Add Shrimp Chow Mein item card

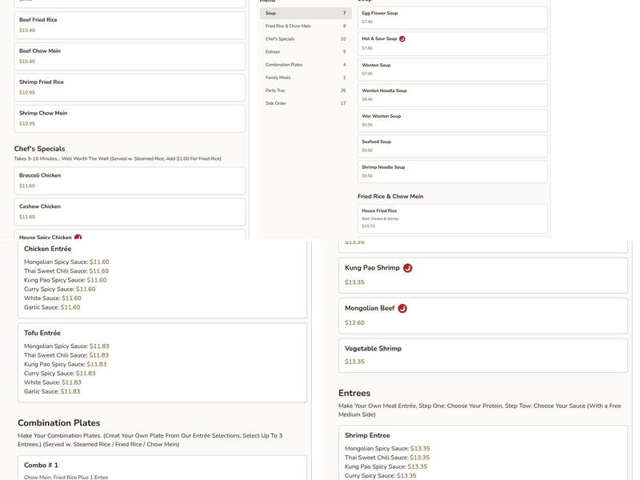pos(130,118)
